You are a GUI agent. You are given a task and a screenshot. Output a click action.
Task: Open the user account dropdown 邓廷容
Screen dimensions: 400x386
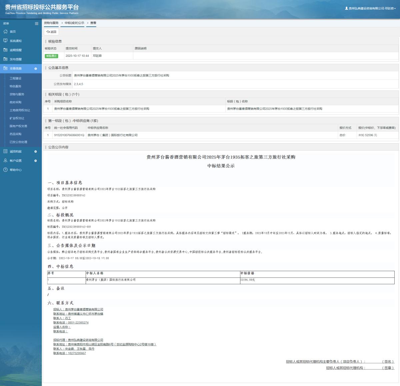tap(370, 8)
